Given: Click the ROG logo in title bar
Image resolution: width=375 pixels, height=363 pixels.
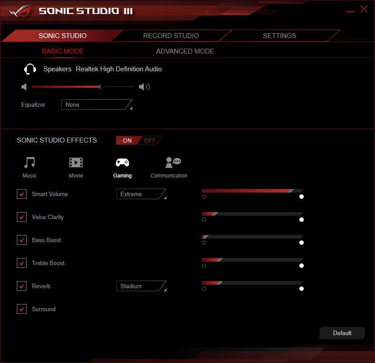Looking at the screenshot, I should tap(20, 11).
